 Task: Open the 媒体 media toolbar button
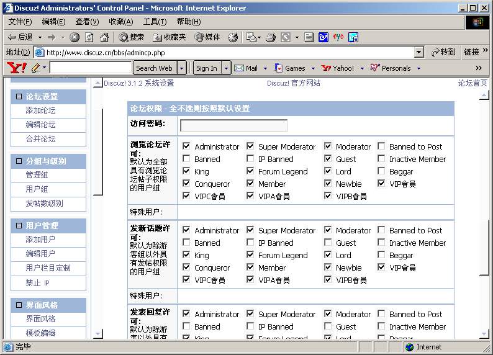[x=207, y=37]
